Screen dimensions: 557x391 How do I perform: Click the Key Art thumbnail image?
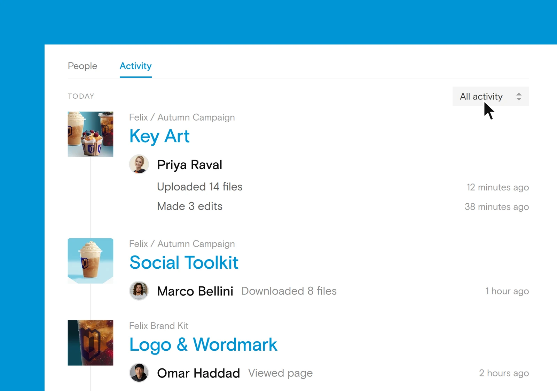pos(91,134)
